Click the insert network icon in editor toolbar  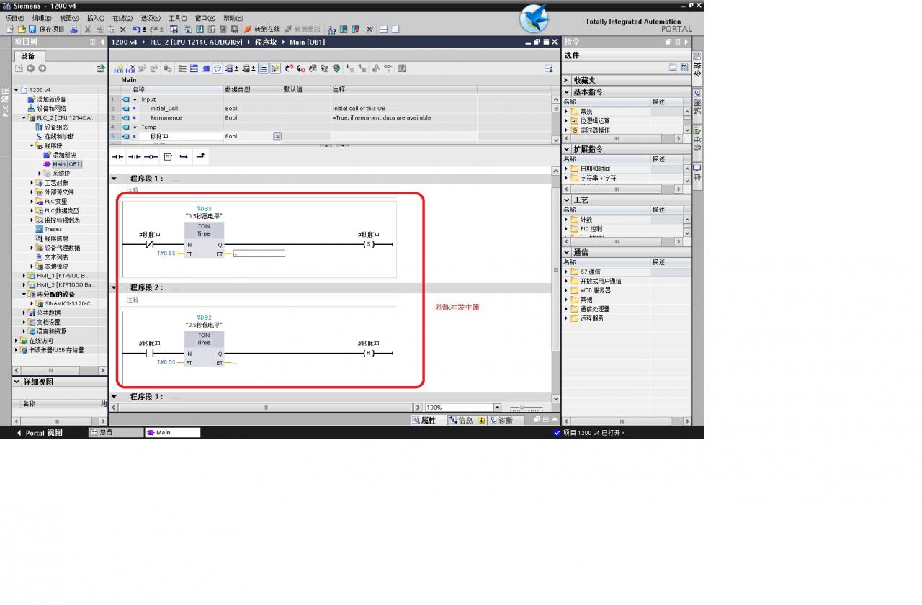(119, 68)
